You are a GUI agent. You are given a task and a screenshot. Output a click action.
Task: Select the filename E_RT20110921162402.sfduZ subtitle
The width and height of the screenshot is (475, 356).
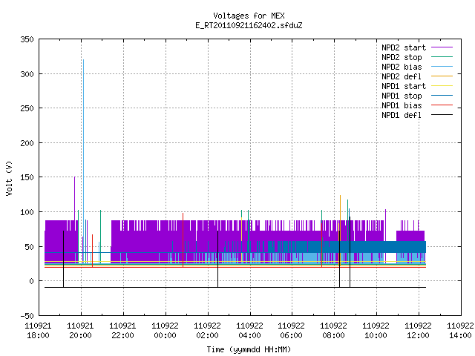point(249,25)
